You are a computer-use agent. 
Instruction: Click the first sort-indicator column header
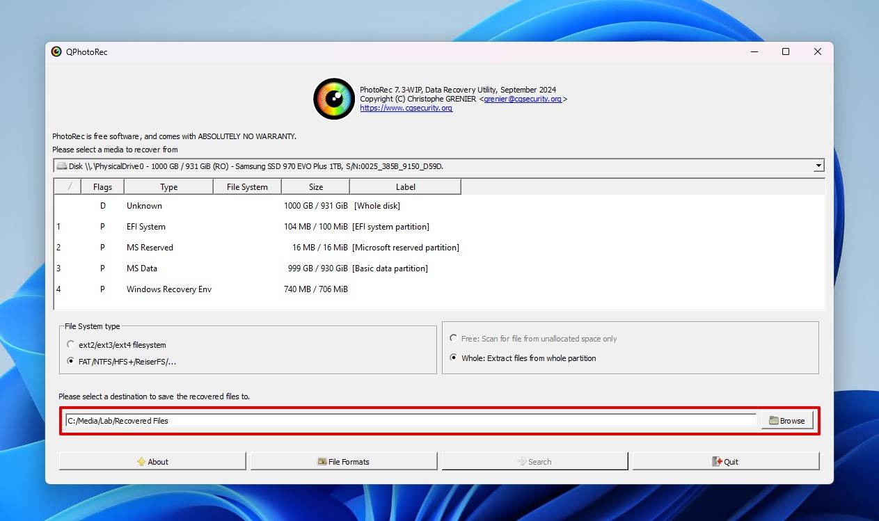tap(68, 186)
